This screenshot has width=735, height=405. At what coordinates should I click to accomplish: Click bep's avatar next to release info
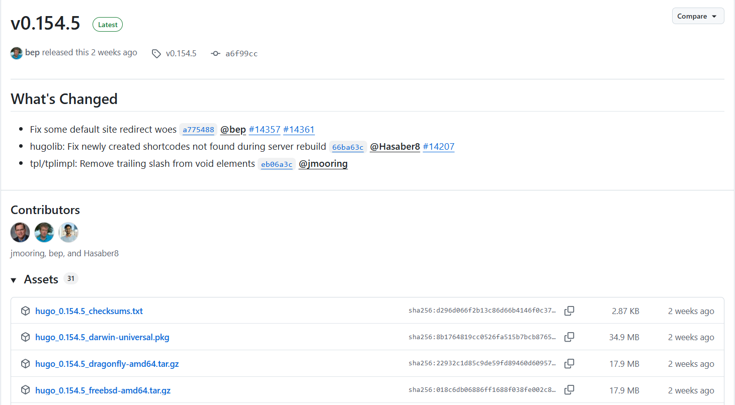17,53
